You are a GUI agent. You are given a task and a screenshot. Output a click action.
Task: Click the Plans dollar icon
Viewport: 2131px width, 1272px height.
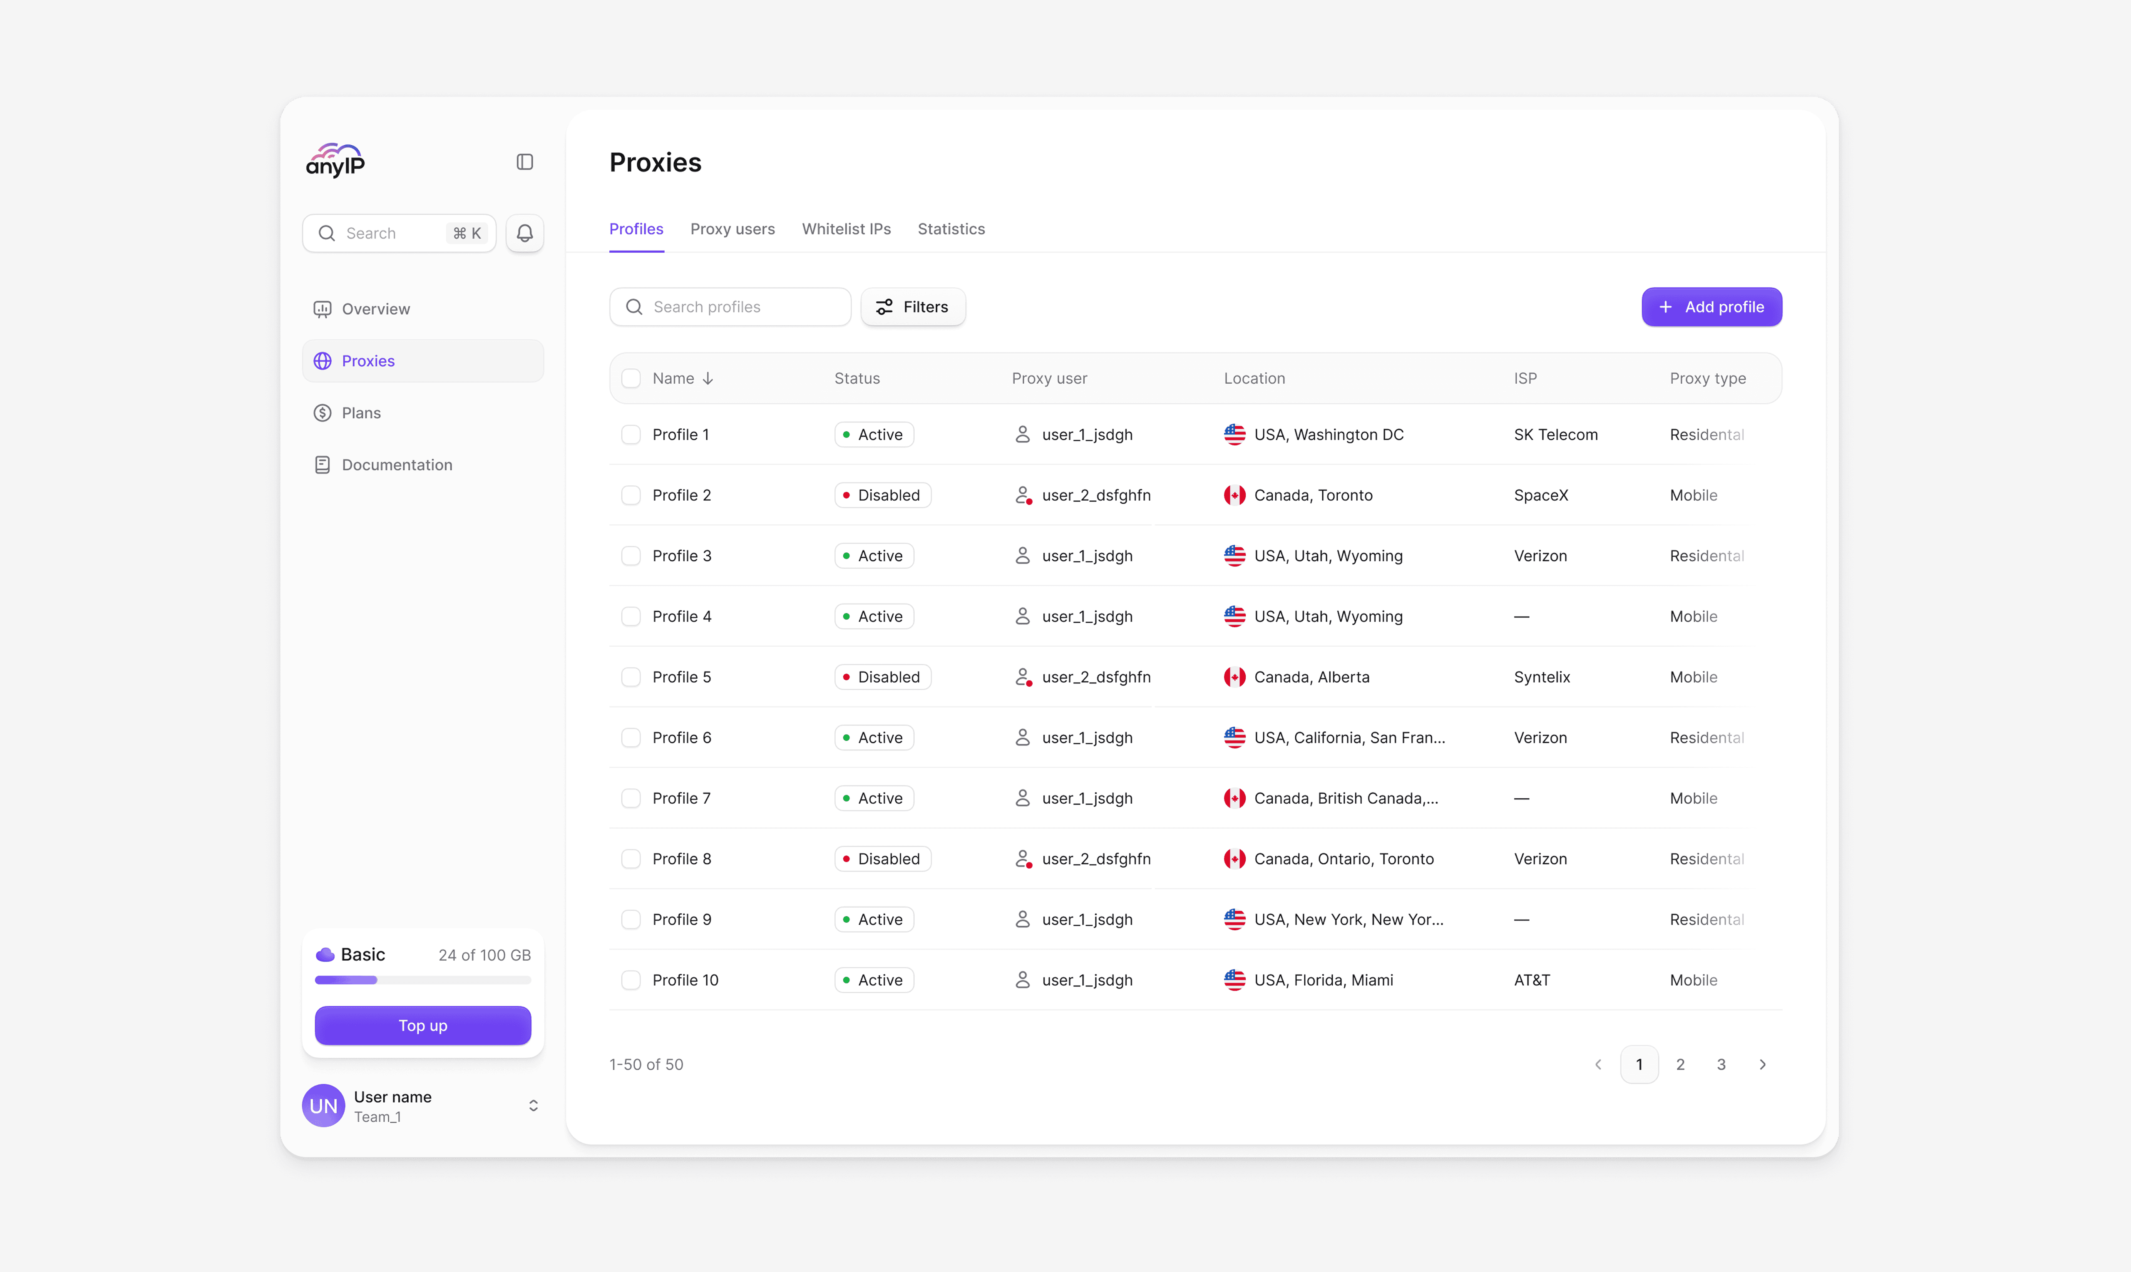[x=322, y=413]
